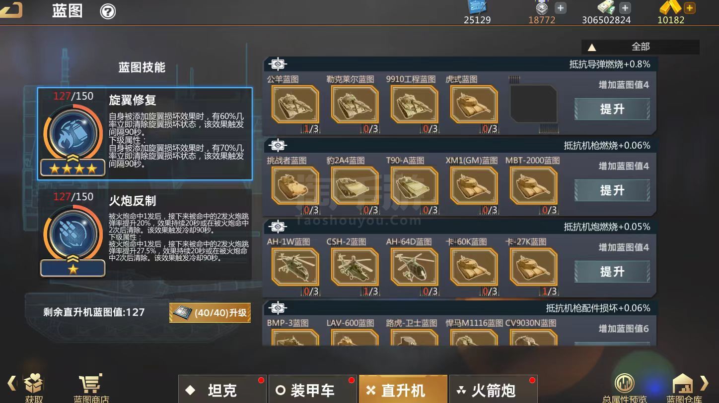The image size is (719, 403).
Task: Open 总属性预览 icon
Action: click(624, 384)
